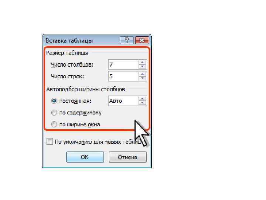Decrease постоянная width with down arrow
The image size is (266, 200).
point(142,103)
